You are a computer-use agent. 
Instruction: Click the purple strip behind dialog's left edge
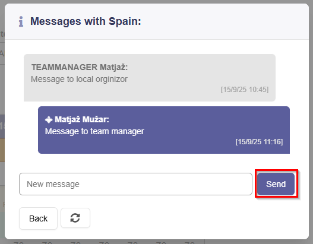click(2, 126)
